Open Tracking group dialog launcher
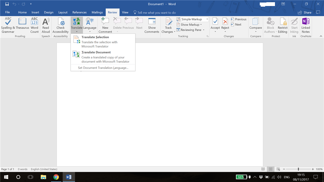Viewport: 324px width, 182px height. [x=208, y=36]
